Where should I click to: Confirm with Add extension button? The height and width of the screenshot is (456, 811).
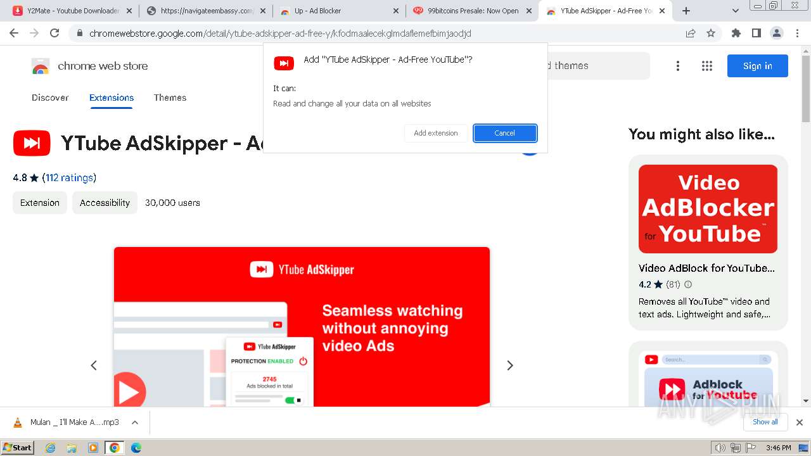(x=436, y=133)
